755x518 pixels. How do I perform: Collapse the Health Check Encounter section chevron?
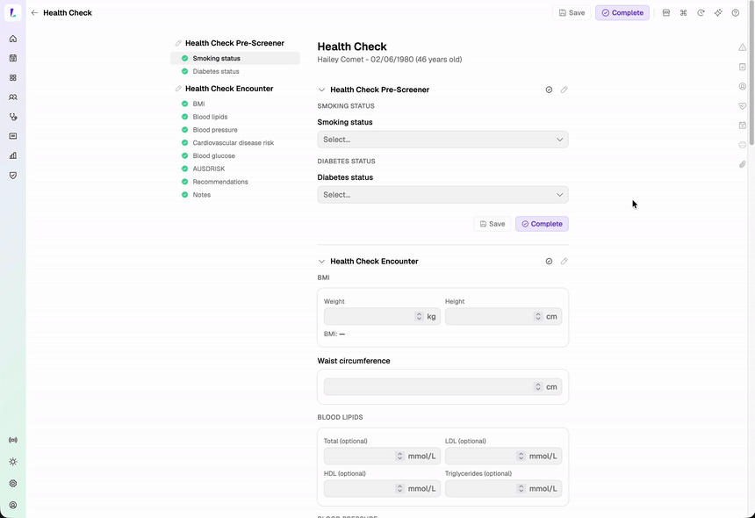point(321,262)
